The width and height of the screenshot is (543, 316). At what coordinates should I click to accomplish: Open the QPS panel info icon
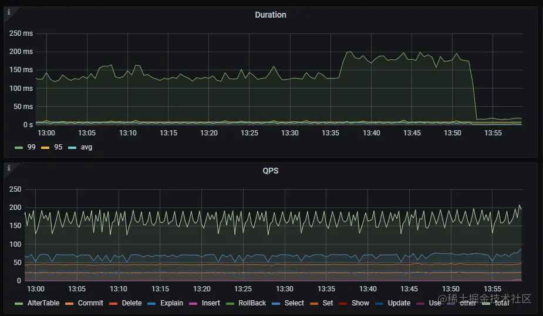(9, 168)
